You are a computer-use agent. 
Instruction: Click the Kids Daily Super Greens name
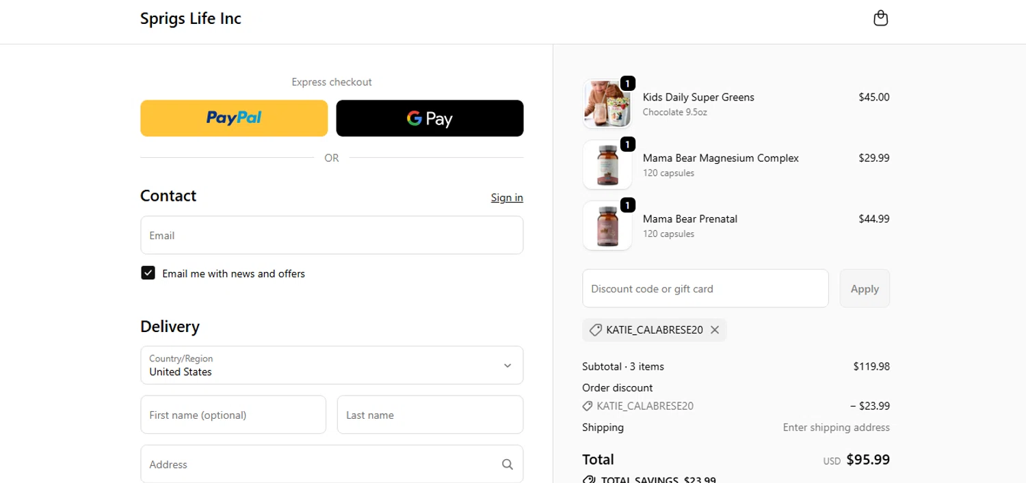tap(698, 97)
